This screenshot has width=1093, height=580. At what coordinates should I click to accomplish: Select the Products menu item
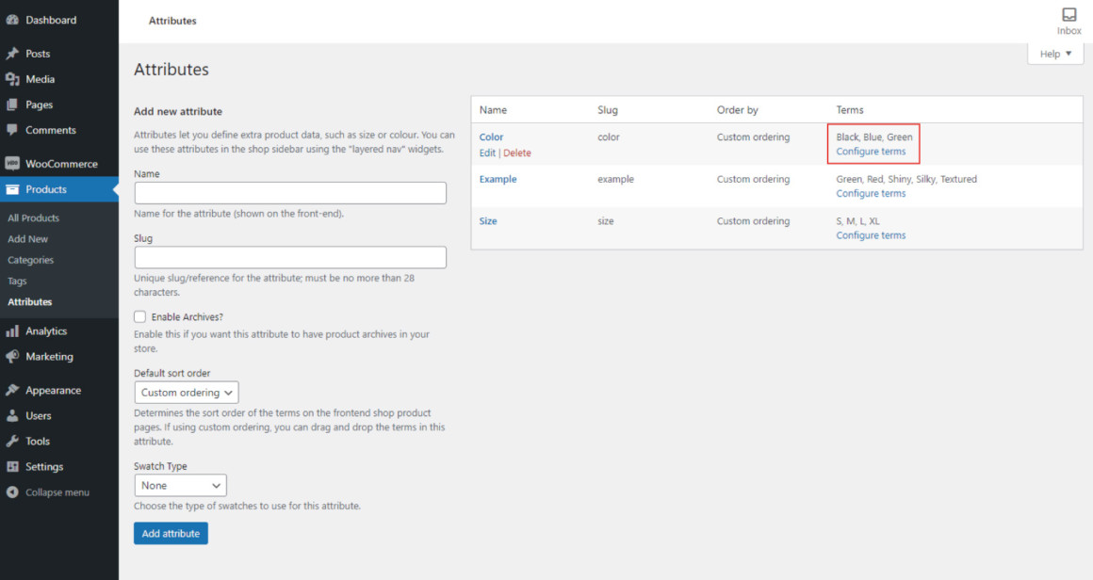46,188
